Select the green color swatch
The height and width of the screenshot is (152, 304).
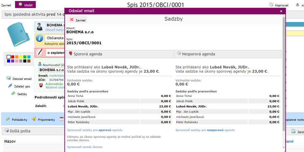tap(25, 57)
